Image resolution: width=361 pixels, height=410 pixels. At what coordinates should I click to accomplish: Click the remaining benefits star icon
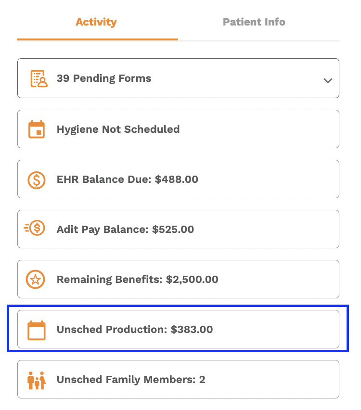(x=35, y=279)
